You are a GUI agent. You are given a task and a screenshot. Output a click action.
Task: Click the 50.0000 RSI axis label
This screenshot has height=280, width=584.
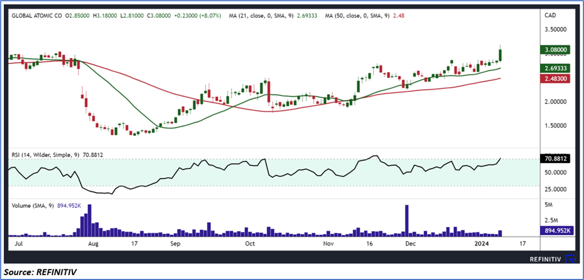555,172
